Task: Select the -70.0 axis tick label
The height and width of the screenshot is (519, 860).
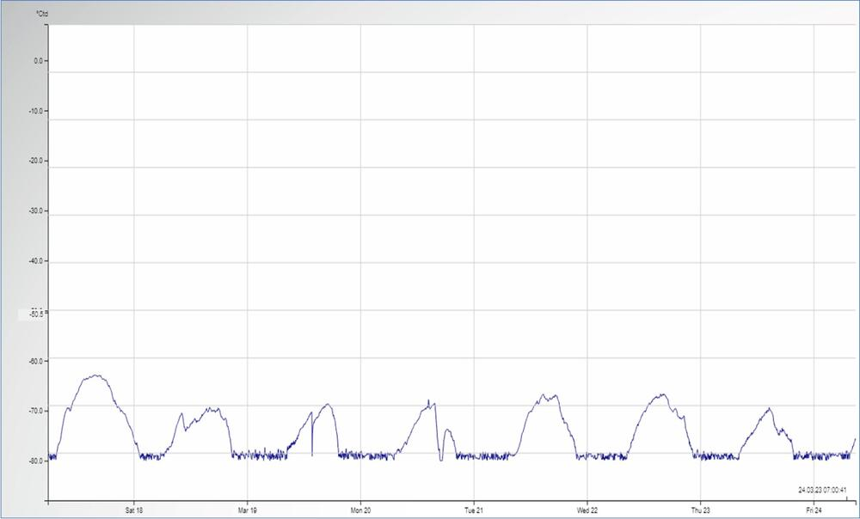Action: [37, 410]
